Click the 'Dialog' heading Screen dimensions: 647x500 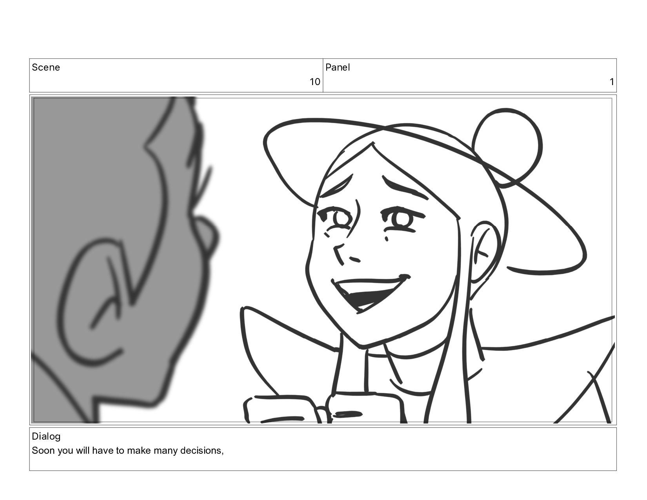coord(46,436)
